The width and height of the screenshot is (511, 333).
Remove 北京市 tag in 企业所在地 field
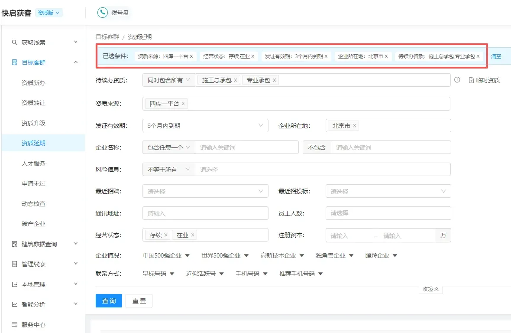point(355,126)
